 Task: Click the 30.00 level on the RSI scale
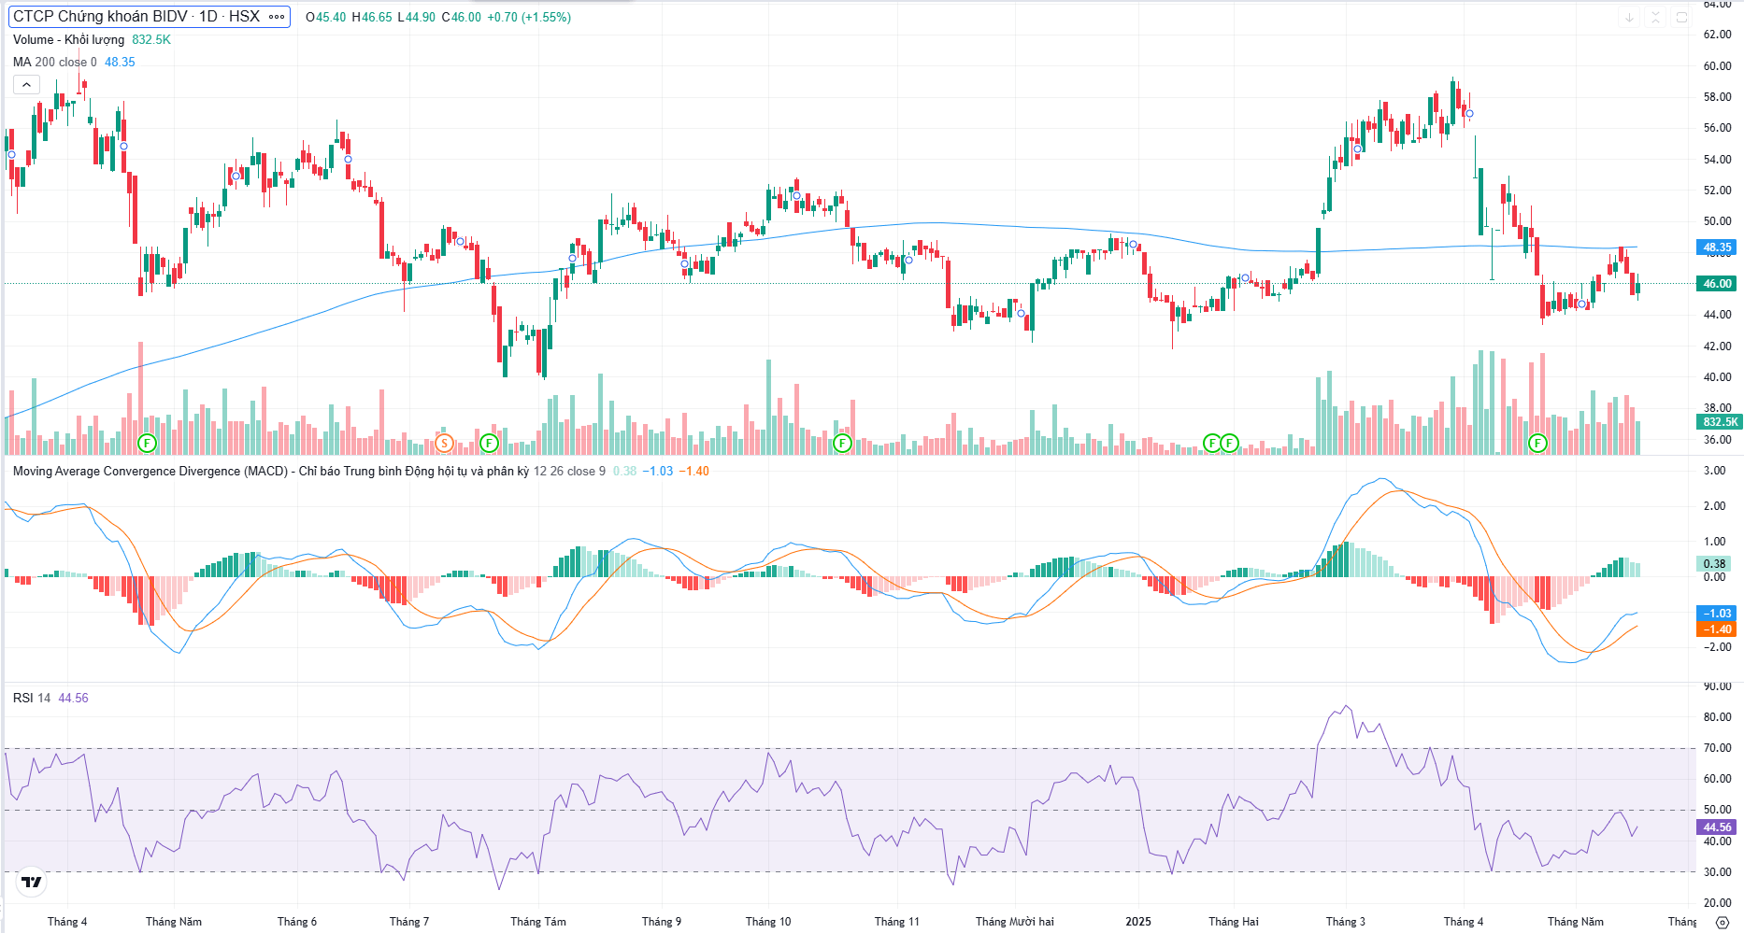(x=1717, y=871)
